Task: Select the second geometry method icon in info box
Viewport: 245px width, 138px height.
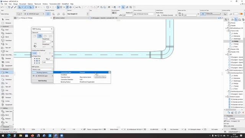Action: point(53,14)
